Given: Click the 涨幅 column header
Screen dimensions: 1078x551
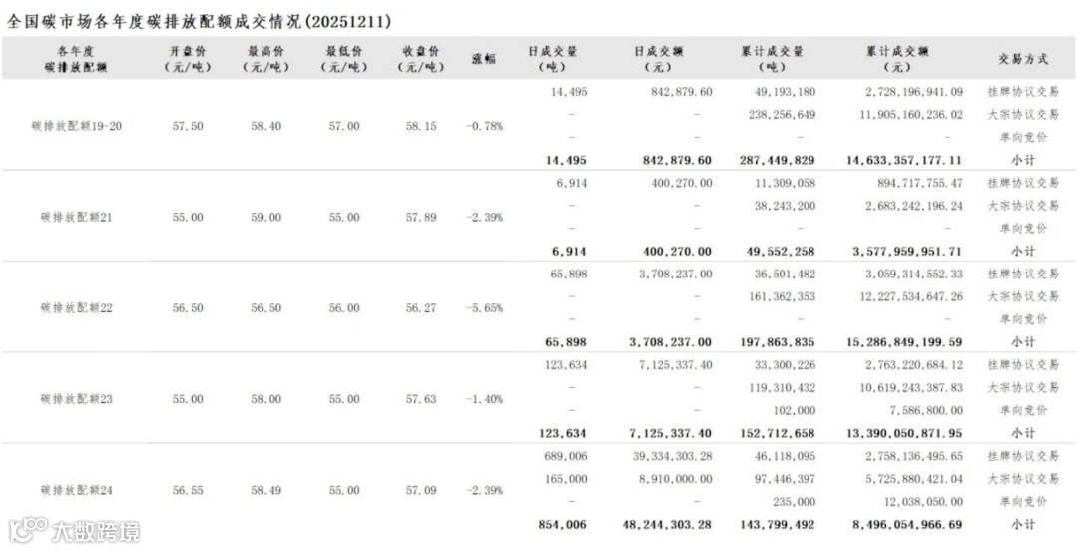Looking at the screenshot, I should (484, 59).
